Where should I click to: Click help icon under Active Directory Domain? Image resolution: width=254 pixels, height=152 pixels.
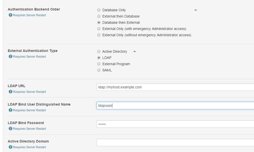click(x=10, y=147)
